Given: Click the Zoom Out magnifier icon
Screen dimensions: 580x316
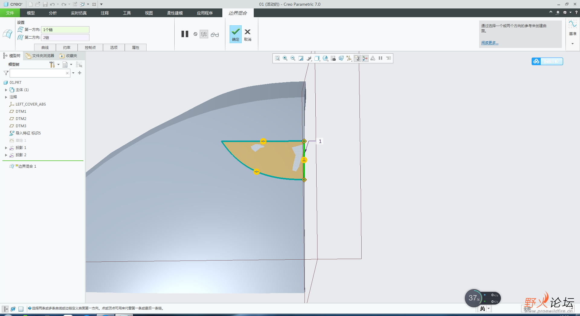Looking at the screenshot, I should pos(293,58).
